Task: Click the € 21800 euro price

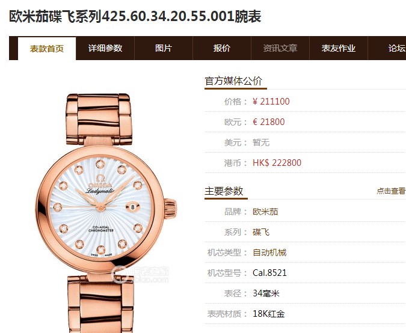Action: tap(269, 122)
